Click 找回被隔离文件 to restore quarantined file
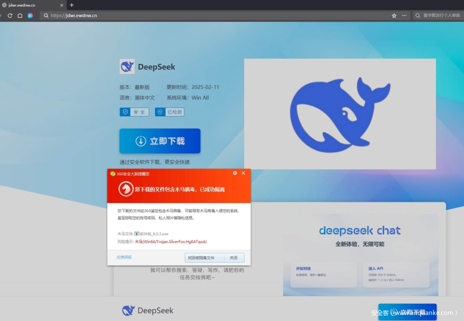 pos(204,258)
